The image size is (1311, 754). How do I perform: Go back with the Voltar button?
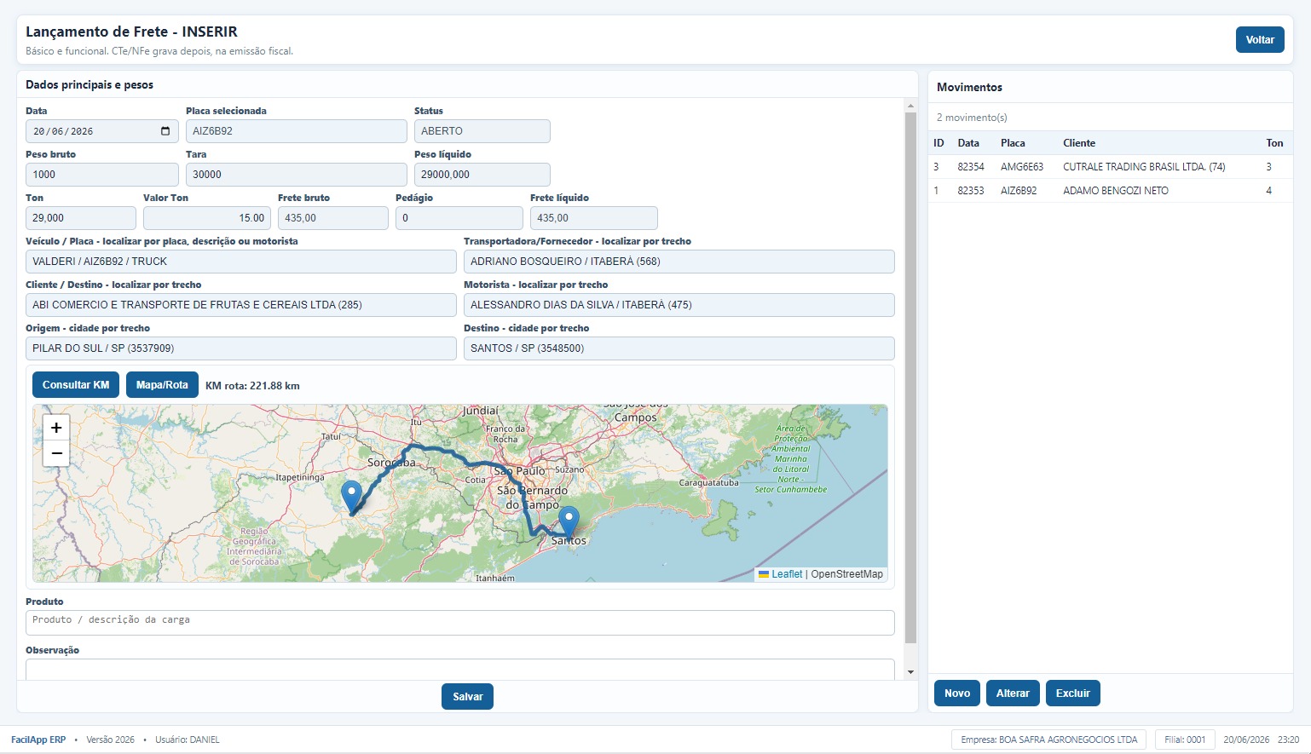tap(1260, 40)
